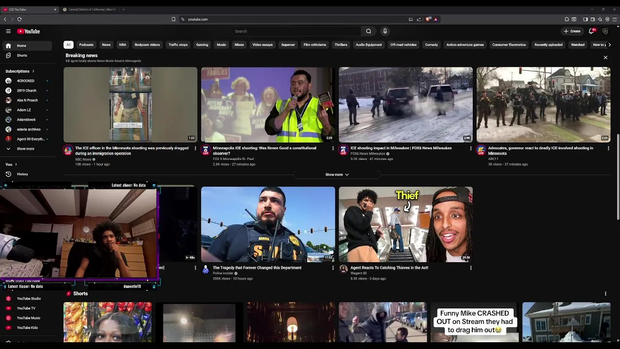Click the search magnifier button

(369, 31)
